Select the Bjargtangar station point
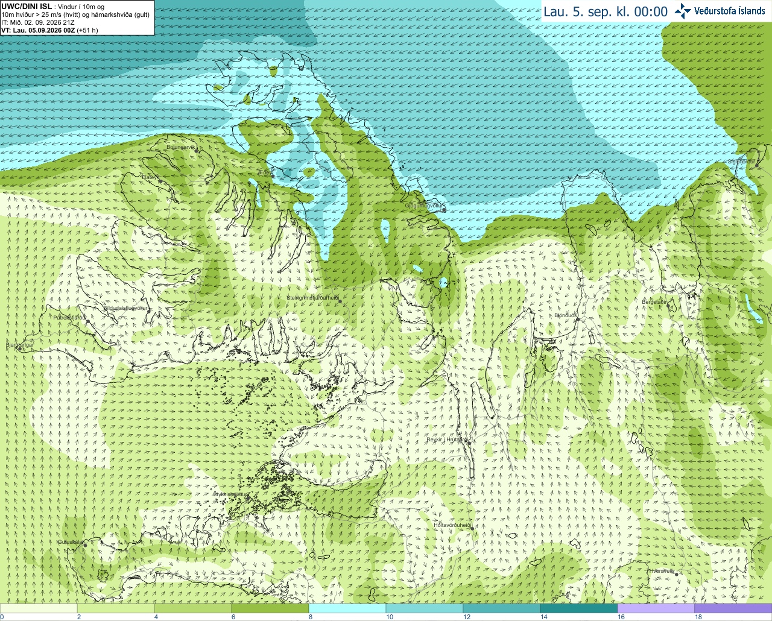The width and height of the screenshot is (772, 621). coord(21,349)
